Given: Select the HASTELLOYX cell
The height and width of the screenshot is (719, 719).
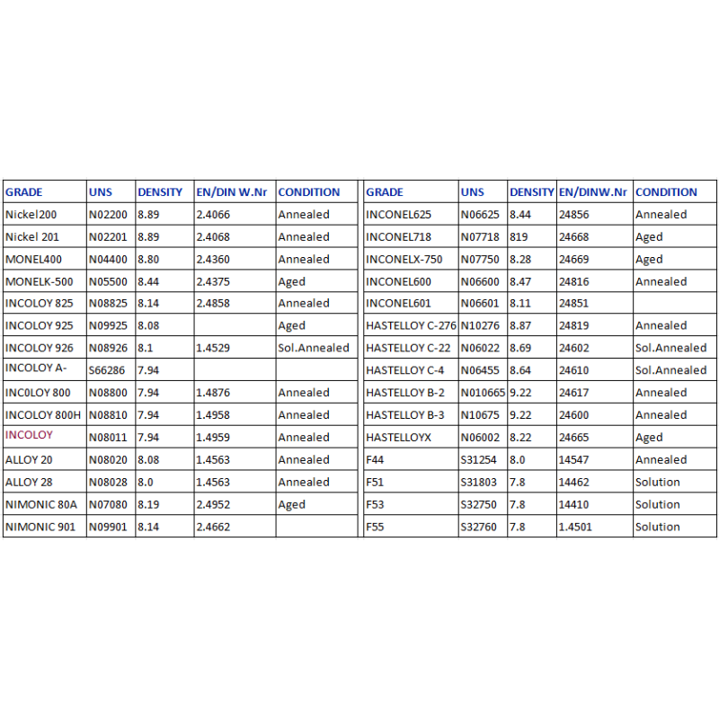Looking at the screenshot, I should pos(411,437).
